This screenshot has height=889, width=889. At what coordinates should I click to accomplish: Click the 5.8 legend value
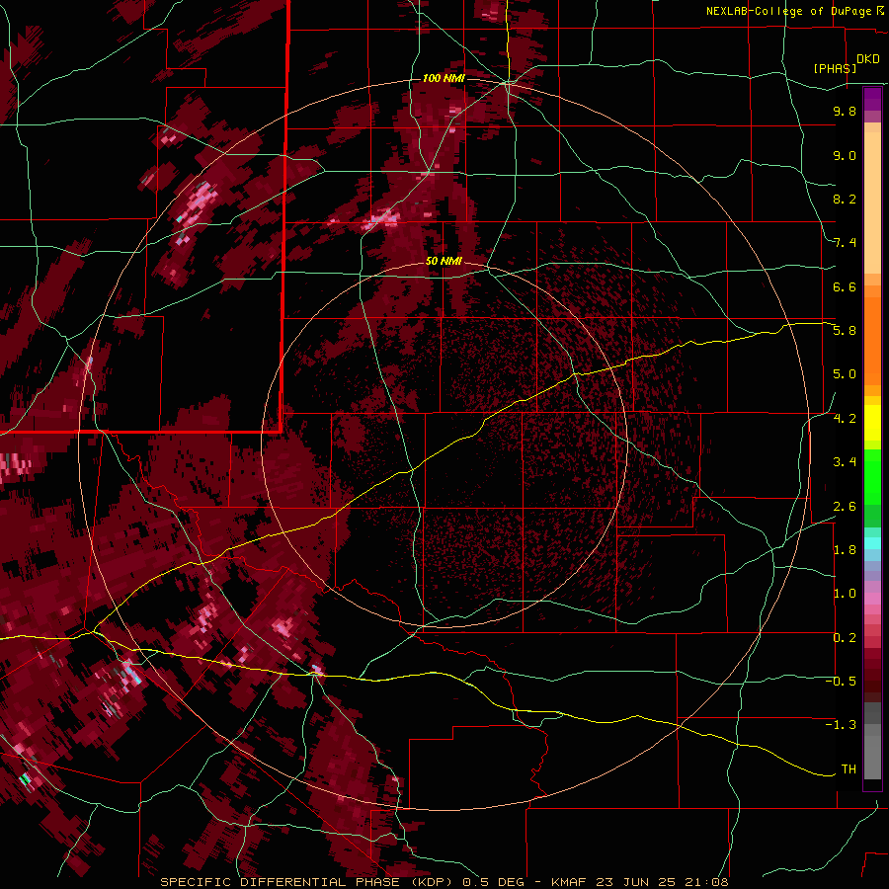pos(845,331)
